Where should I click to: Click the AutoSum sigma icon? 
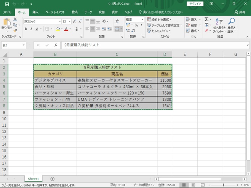206,19
